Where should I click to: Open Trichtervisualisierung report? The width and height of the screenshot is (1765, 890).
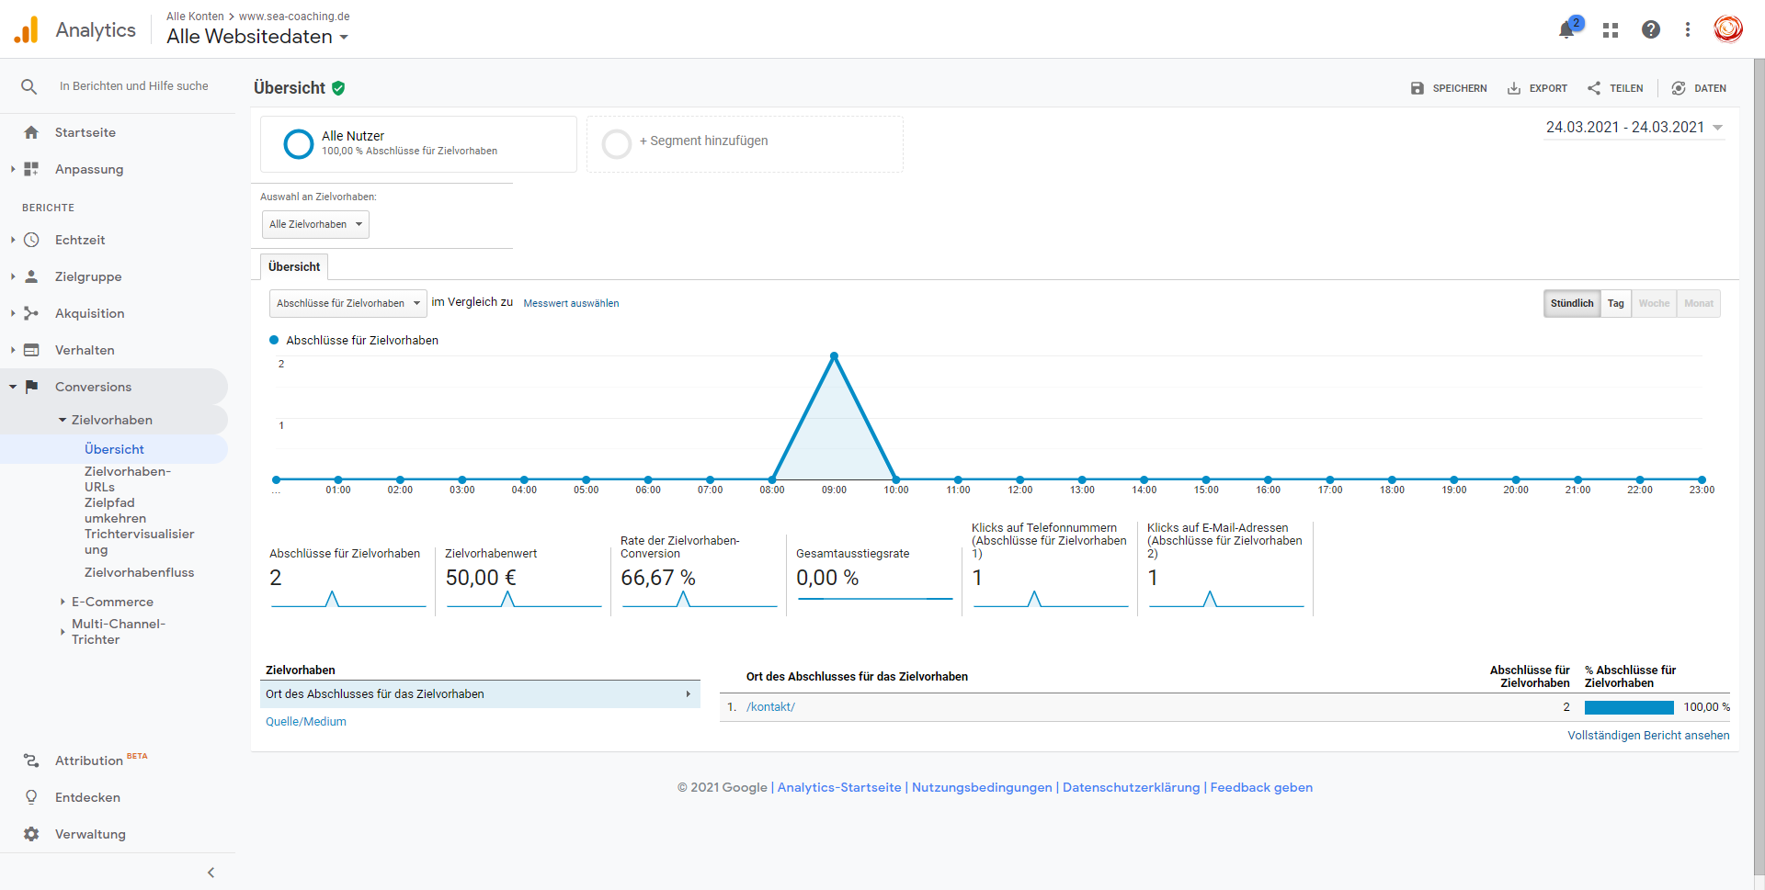click(139, 541)
